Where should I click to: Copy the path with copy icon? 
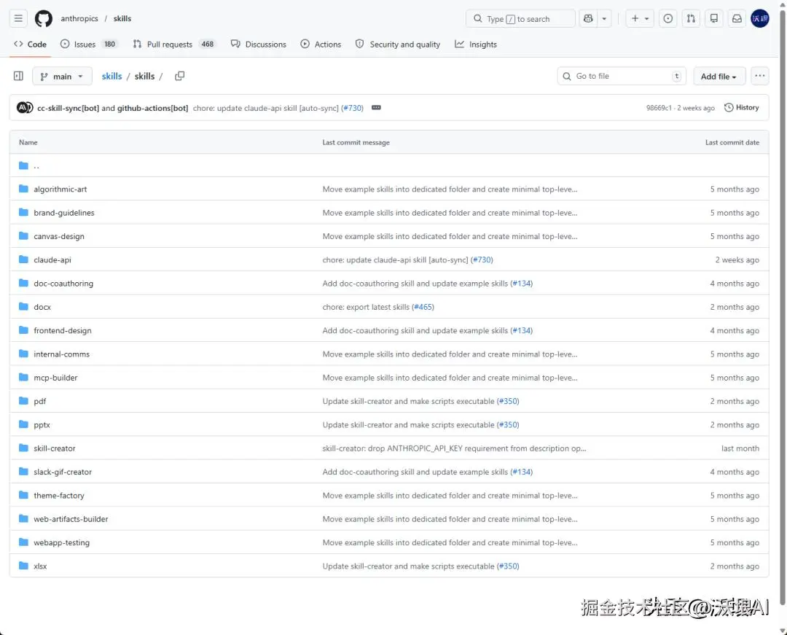tap(179, 76)
